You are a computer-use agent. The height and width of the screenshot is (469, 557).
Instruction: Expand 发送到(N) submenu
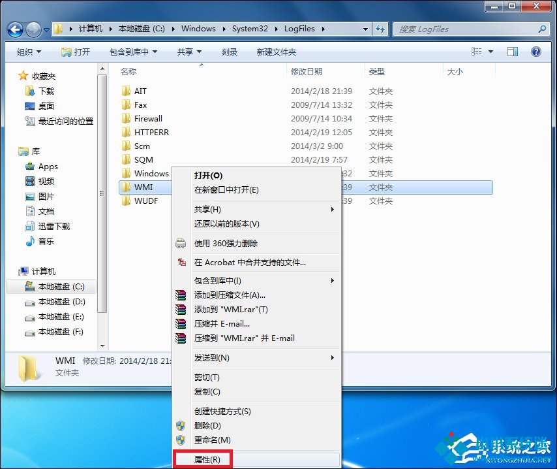point(256,357)
